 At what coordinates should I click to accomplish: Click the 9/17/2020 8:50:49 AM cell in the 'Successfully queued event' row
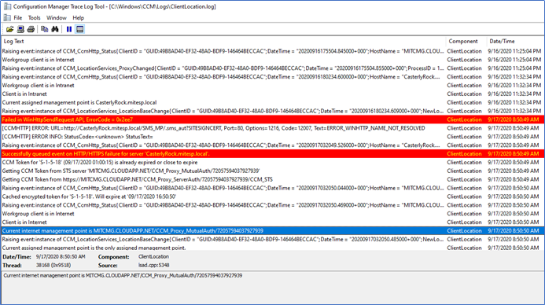[x=514, y=154]
